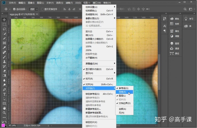
Task: Open the Swatches panel (色板)
Action: (x=175, y=24)
